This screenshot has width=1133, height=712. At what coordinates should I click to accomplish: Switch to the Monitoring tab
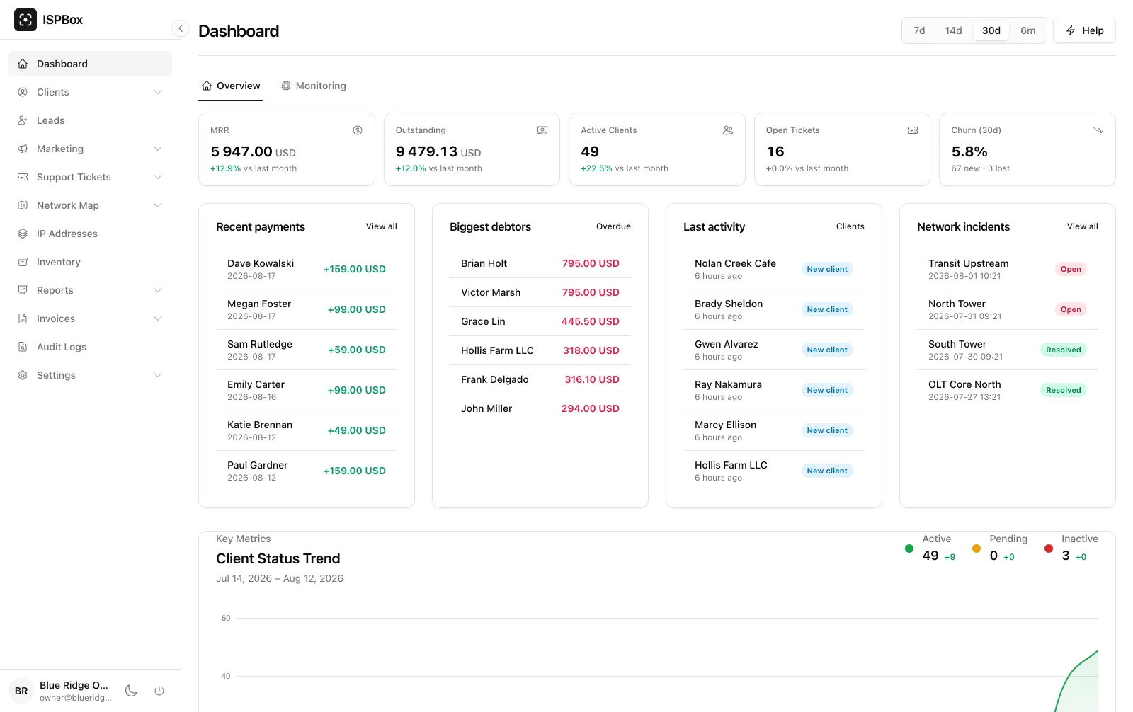(x=314, y=86)
